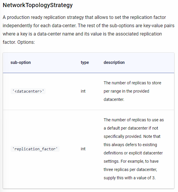Click 'this always defers to existing' line
Viewport: 178px width, 192px height.
pos(130,145)
